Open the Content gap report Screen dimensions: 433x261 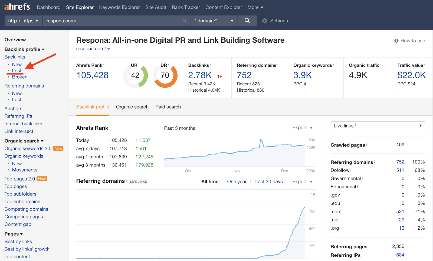(x=18, y=224)
